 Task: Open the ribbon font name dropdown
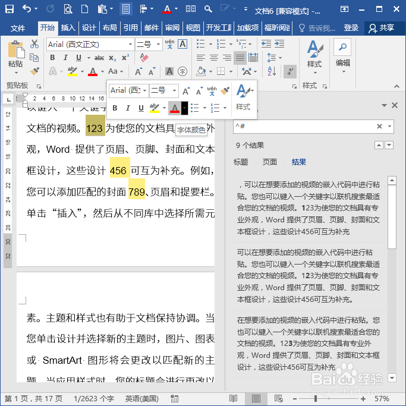click(130, 44)
